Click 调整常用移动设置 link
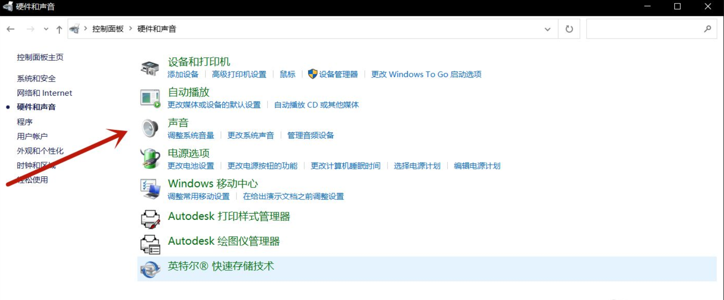Image resolution: width=724 pixels, height=300 pixels. coord(199,197)
